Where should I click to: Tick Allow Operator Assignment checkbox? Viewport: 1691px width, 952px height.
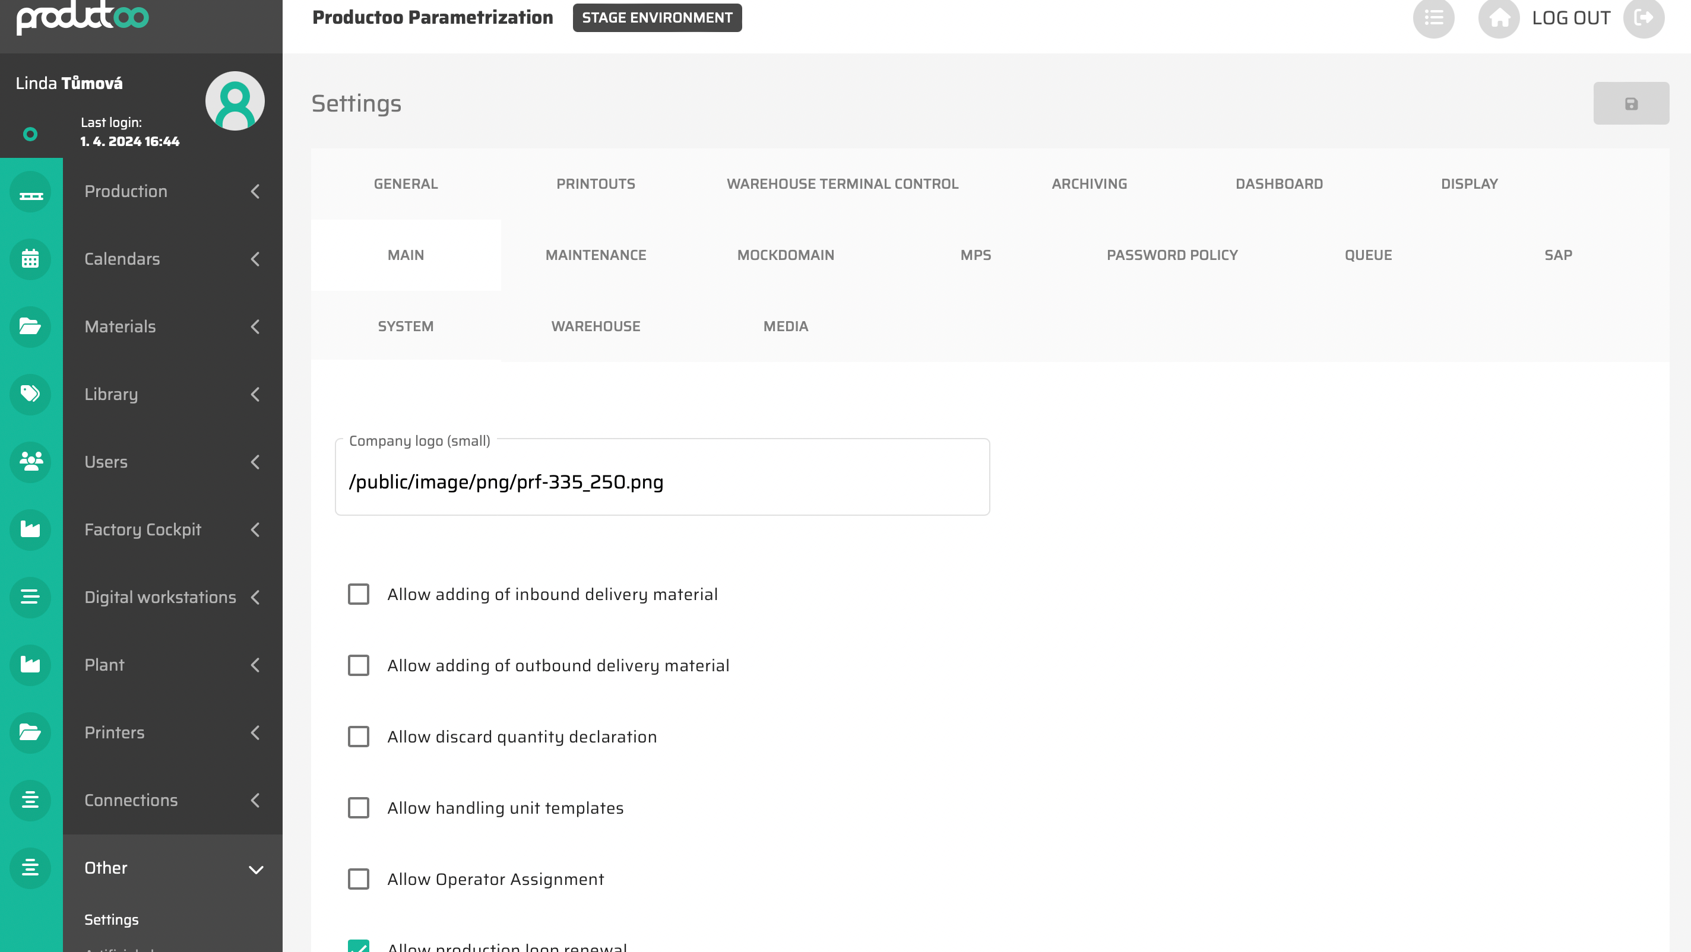(x=359, y=879)
